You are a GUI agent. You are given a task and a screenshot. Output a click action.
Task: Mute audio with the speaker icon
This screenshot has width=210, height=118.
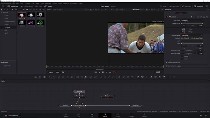coord(63,72)
